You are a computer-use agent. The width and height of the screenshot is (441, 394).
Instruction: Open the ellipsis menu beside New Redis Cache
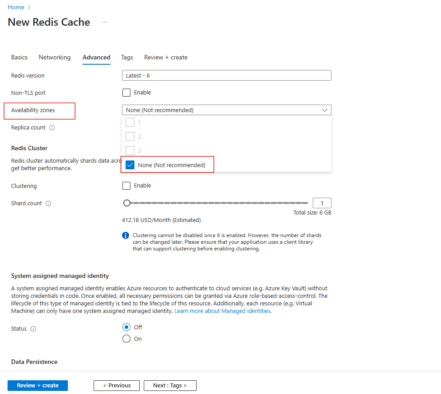pyautogui.click(x=104, y=22)
